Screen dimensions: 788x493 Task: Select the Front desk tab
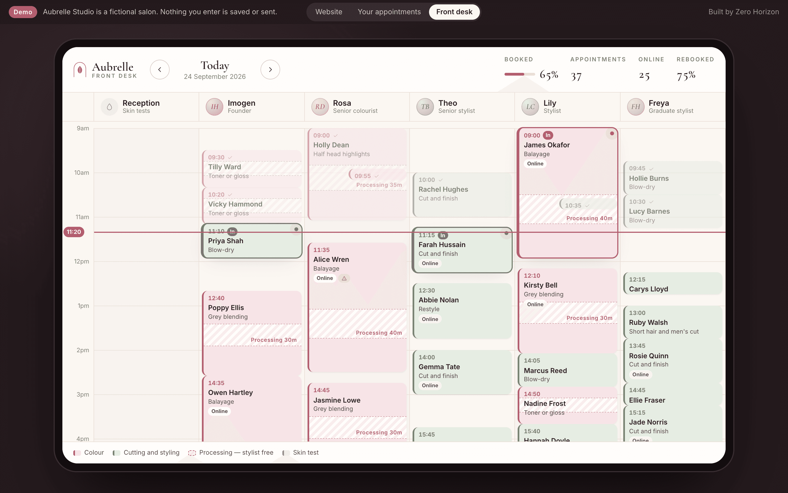pos(454,12)
